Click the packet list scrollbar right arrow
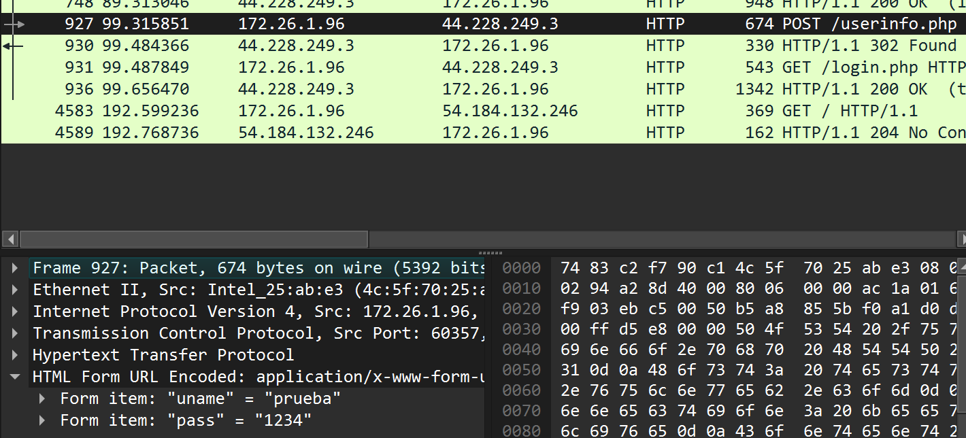Screen dimensions: 966x438 tap(962, 239)
